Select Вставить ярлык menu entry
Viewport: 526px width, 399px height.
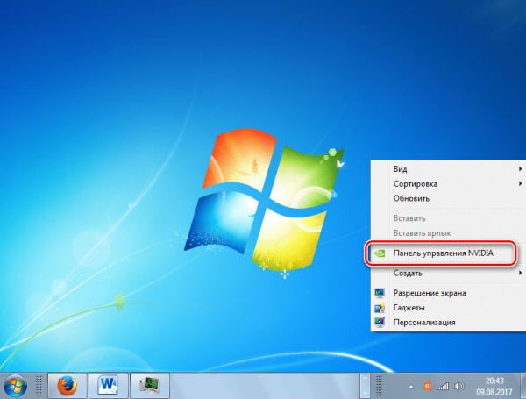[x=448, y=233]
